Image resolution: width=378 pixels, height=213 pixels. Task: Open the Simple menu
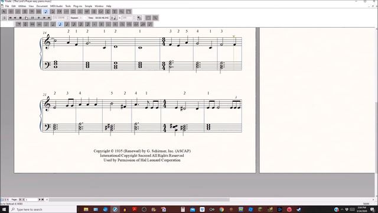pos(89,6)
